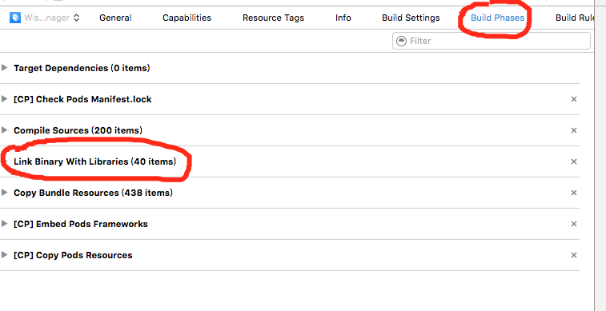Remove the Embed Pods Frameworks phase

pyautogui.click(x=574, y=224)
